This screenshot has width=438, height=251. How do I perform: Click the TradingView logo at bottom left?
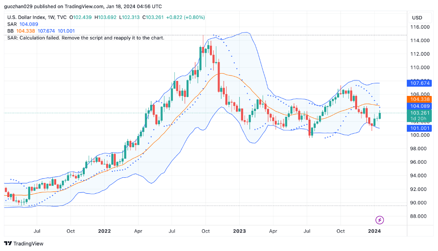[x=23, y=243]
